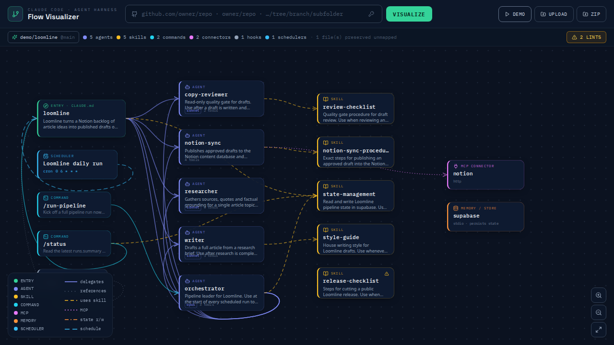Click the ZIP button

[x=591, y=14]
